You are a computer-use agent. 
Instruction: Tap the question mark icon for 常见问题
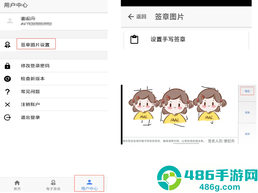(x=8, y=92)
